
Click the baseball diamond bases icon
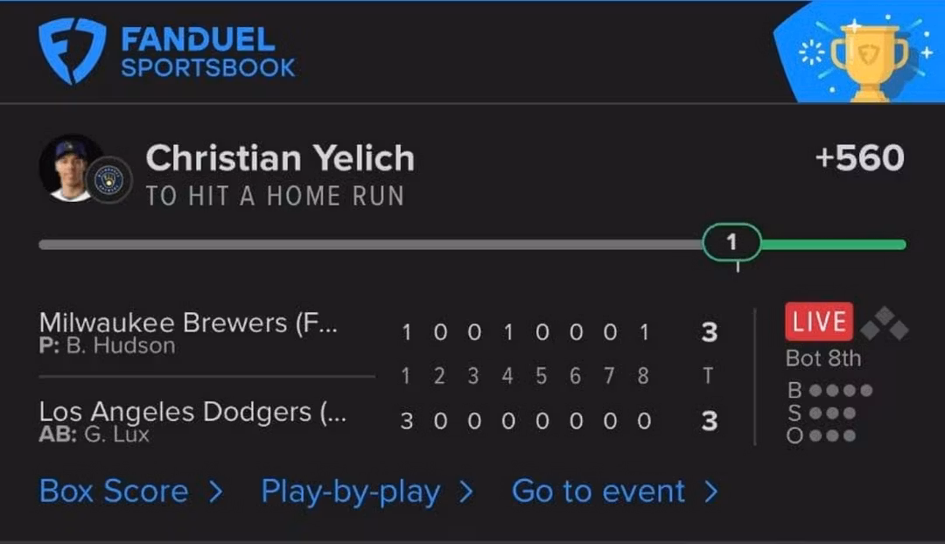884,324
